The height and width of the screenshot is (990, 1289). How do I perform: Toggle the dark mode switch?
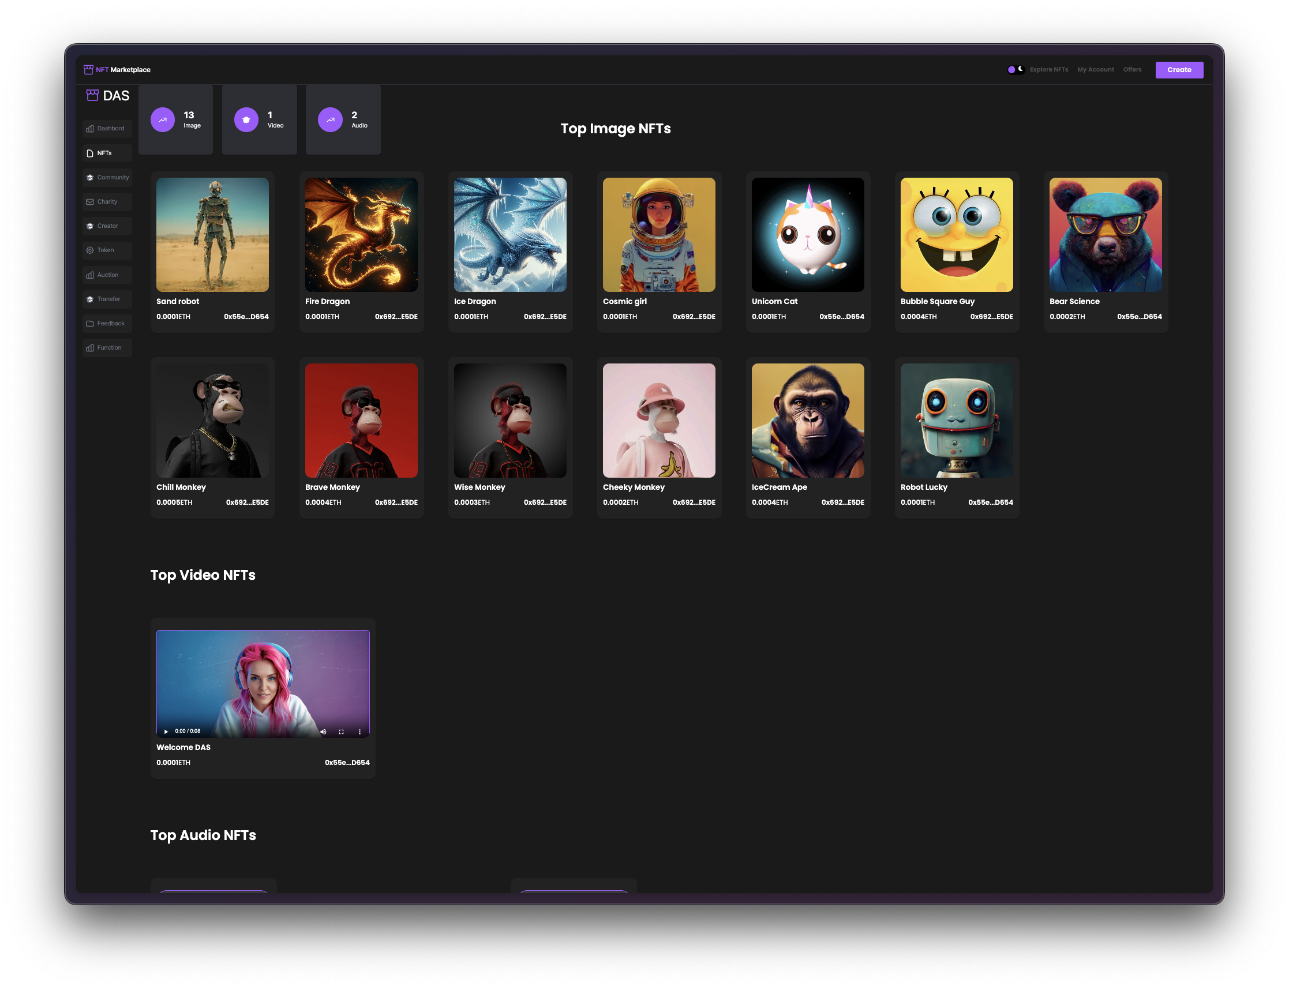(1016, 70)
